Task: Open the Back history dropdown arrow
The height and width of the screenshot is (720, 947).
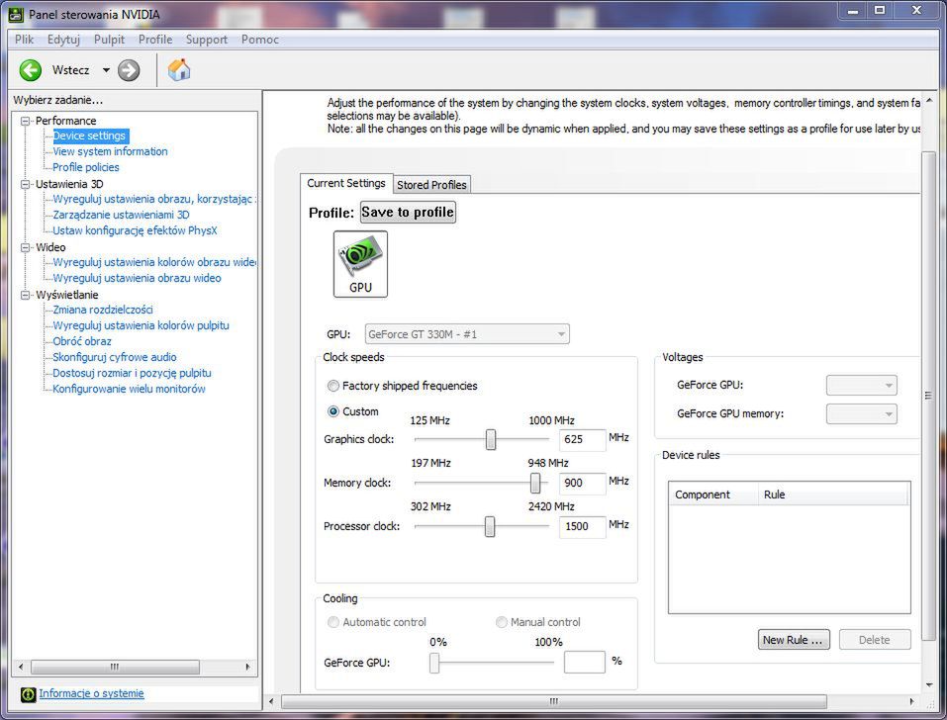Action: point(106,70)
